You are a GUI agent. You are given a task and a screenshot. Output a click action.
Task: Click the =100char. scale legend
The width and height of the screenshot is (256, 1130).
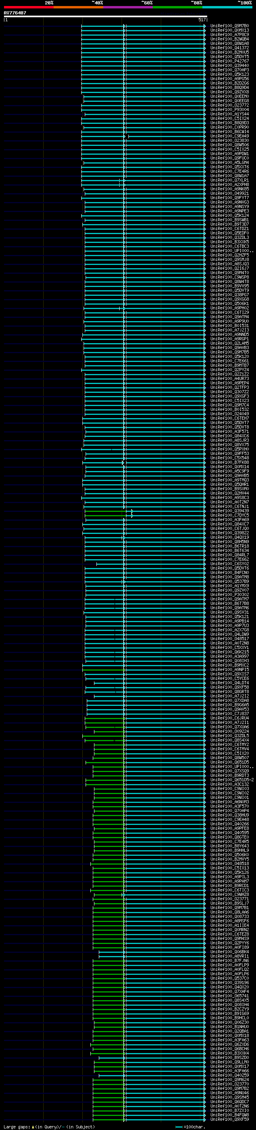190,1126
